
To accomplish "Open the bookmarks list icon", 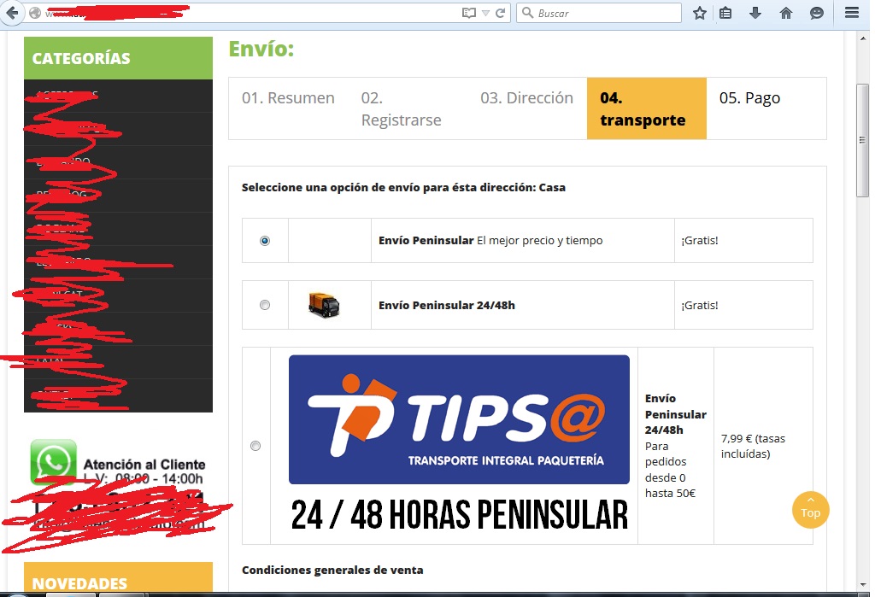I will (725, 13).
